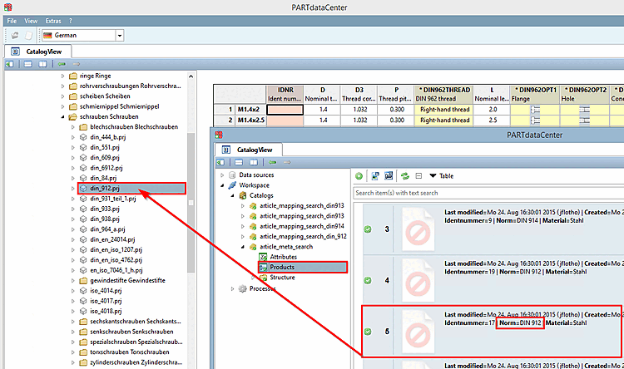The height and width of the screenshot is (369, 624).
Task: Click the Hole option icon in row M1.4x2.5
Action: 584,120
